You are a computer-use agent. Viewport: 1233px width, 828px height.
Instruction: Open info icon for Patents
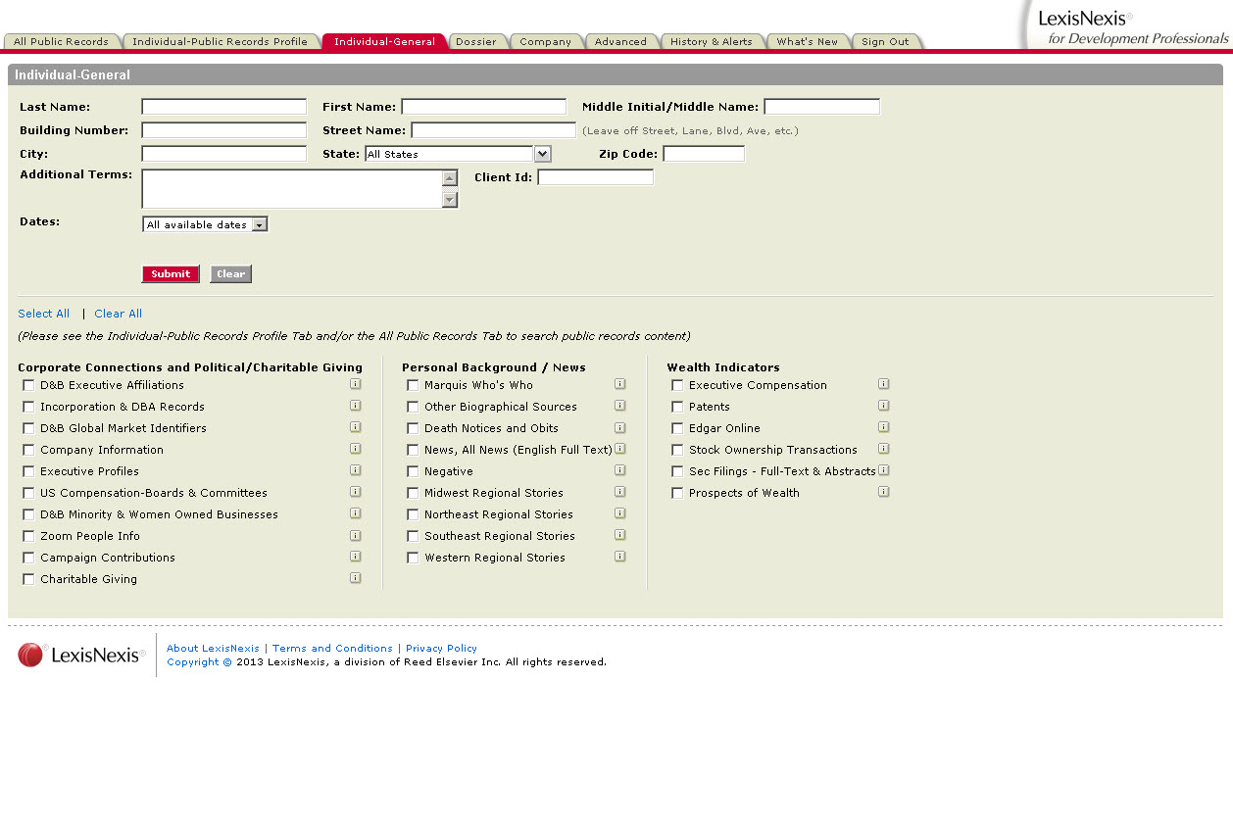[883, 406]
